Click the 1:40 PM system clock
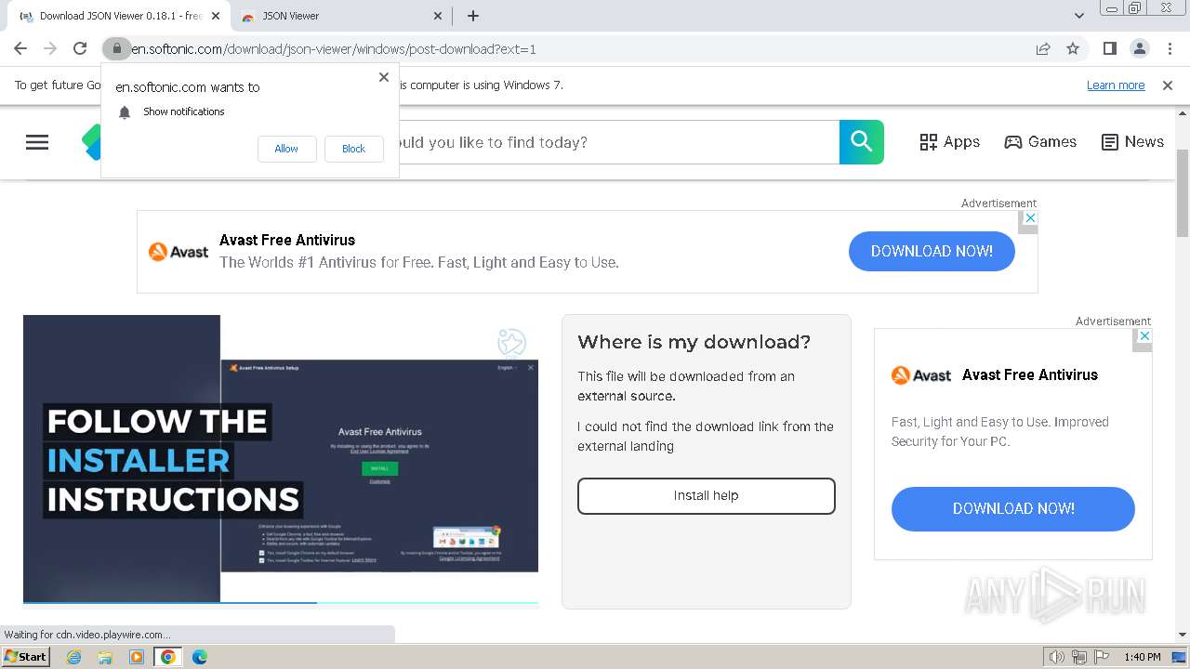 (1143, 657)
